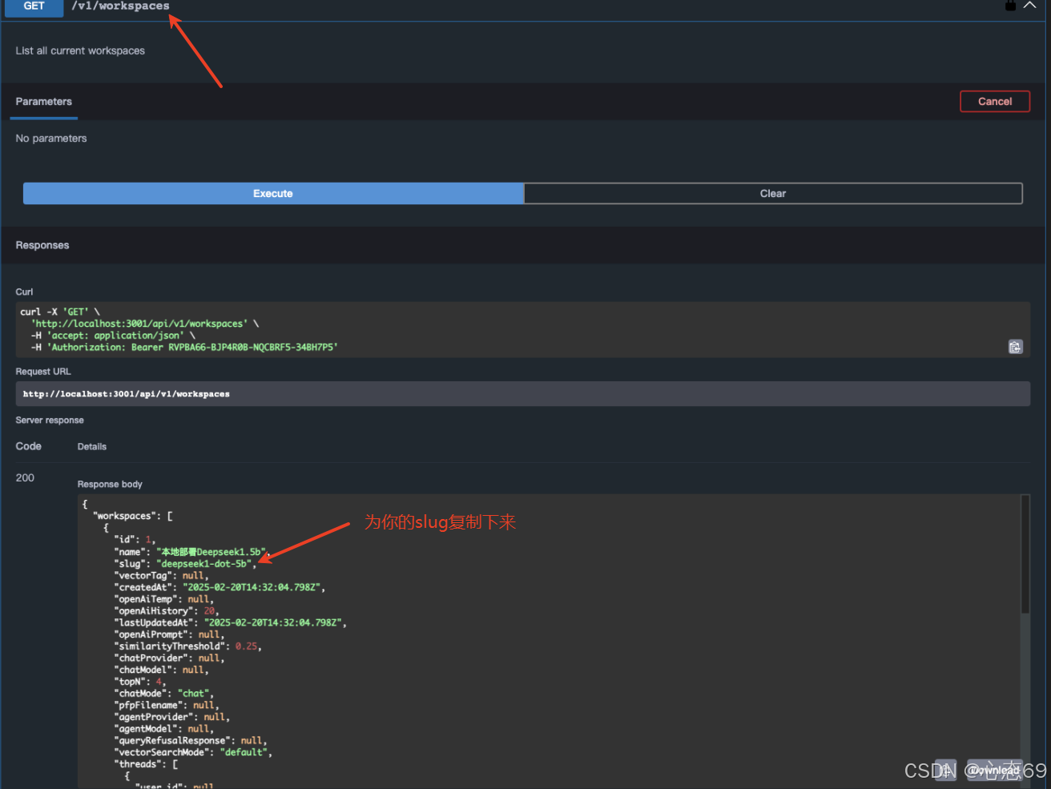Click the Responses section header
1051x789 pixels.
point(42,245)
